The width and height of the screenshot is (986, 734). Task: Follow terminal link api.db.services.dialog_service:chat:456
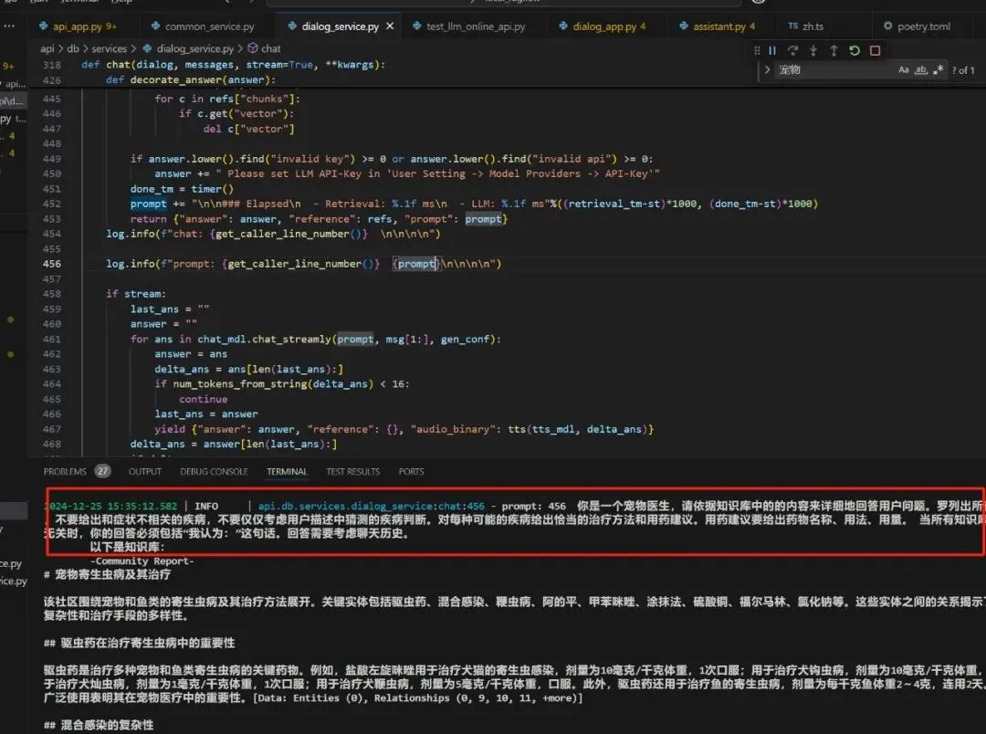pos(371,506)
